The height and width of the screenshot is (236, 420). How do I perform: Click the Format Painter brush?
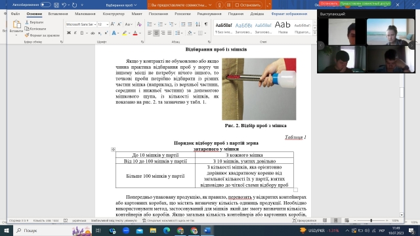pyautogui.click(x=42, y=35)
